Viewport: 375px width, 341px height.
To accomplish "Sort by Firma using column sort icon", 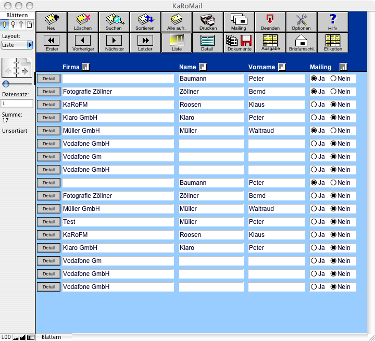I will click(x=86, y=67).
